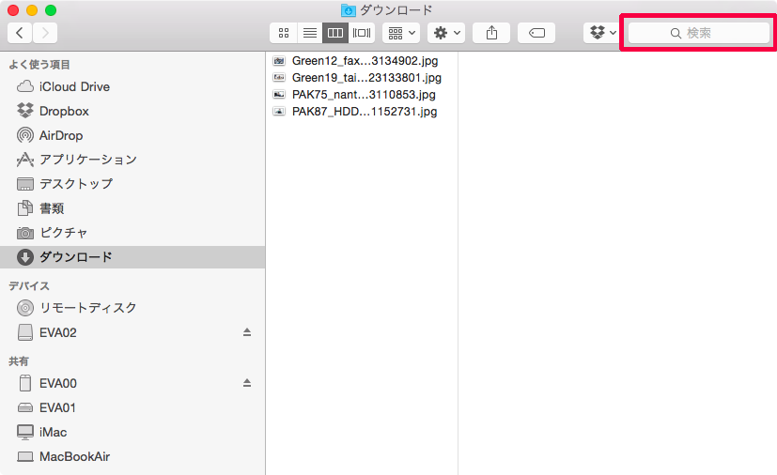This screenshot has width=777, height=475.
Task: Click the Share toolbar button
Action: [491, 33]
